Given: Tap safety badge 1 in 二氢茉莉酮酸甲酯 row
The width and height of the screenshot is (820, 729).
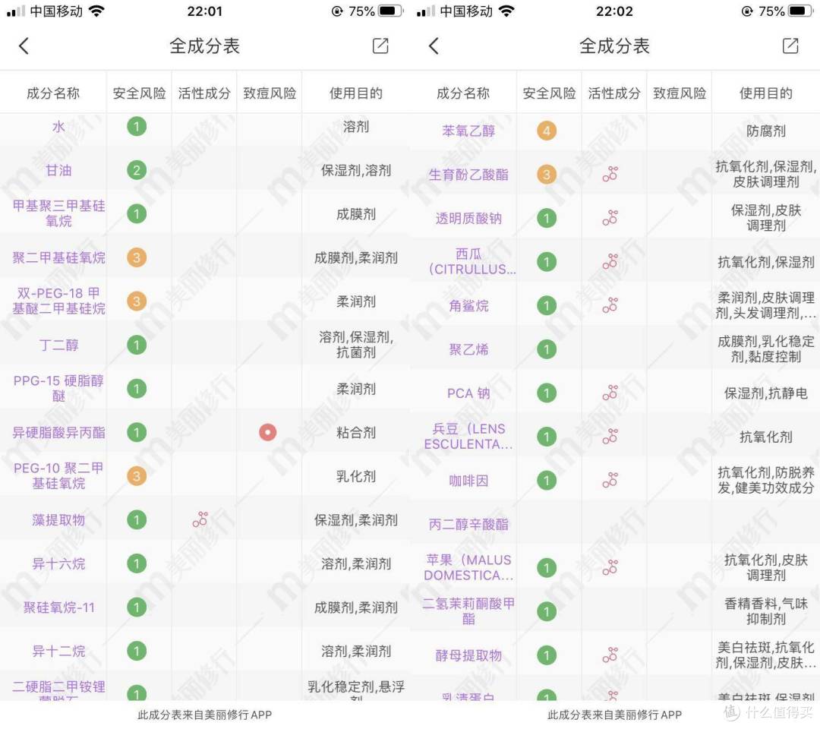Looking at the screenshot, I should pos(547,611).
